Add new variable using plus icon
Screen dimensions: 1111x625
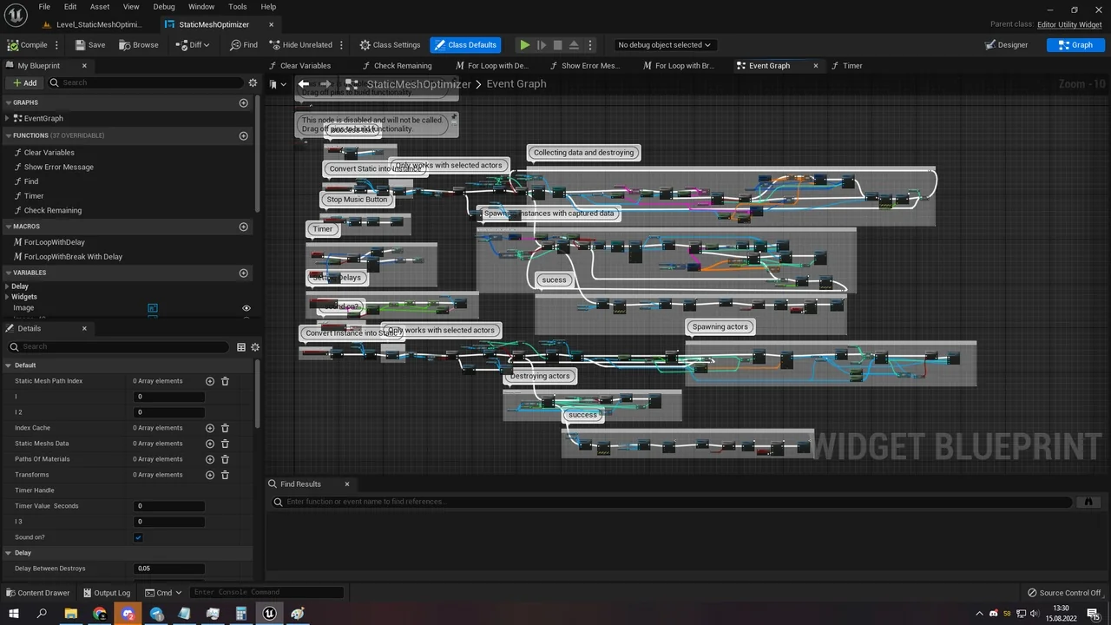point(243,273)
